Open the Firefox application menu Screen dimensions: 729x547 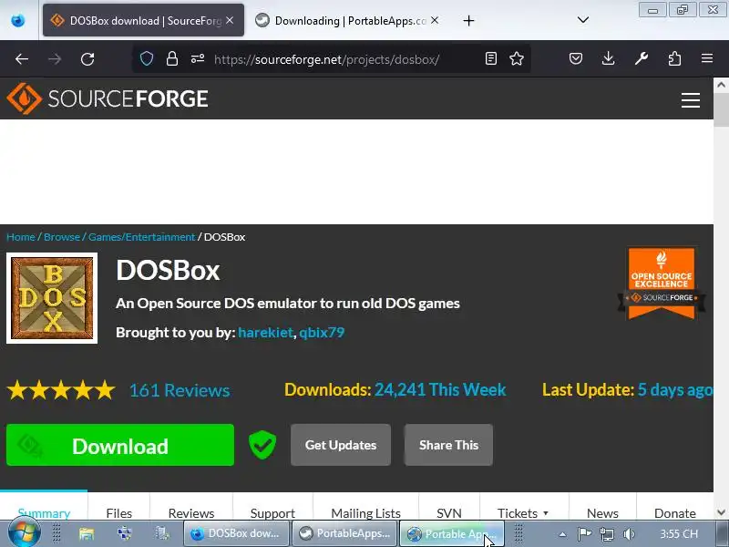(707, 58)
